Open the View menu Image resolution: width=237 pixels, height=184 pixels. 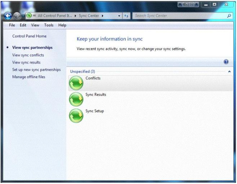(x=35, y=25)
